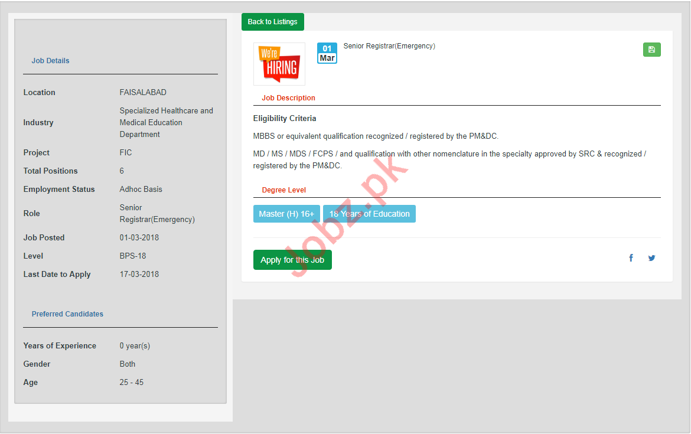Apply for this job

coord(292,260)
